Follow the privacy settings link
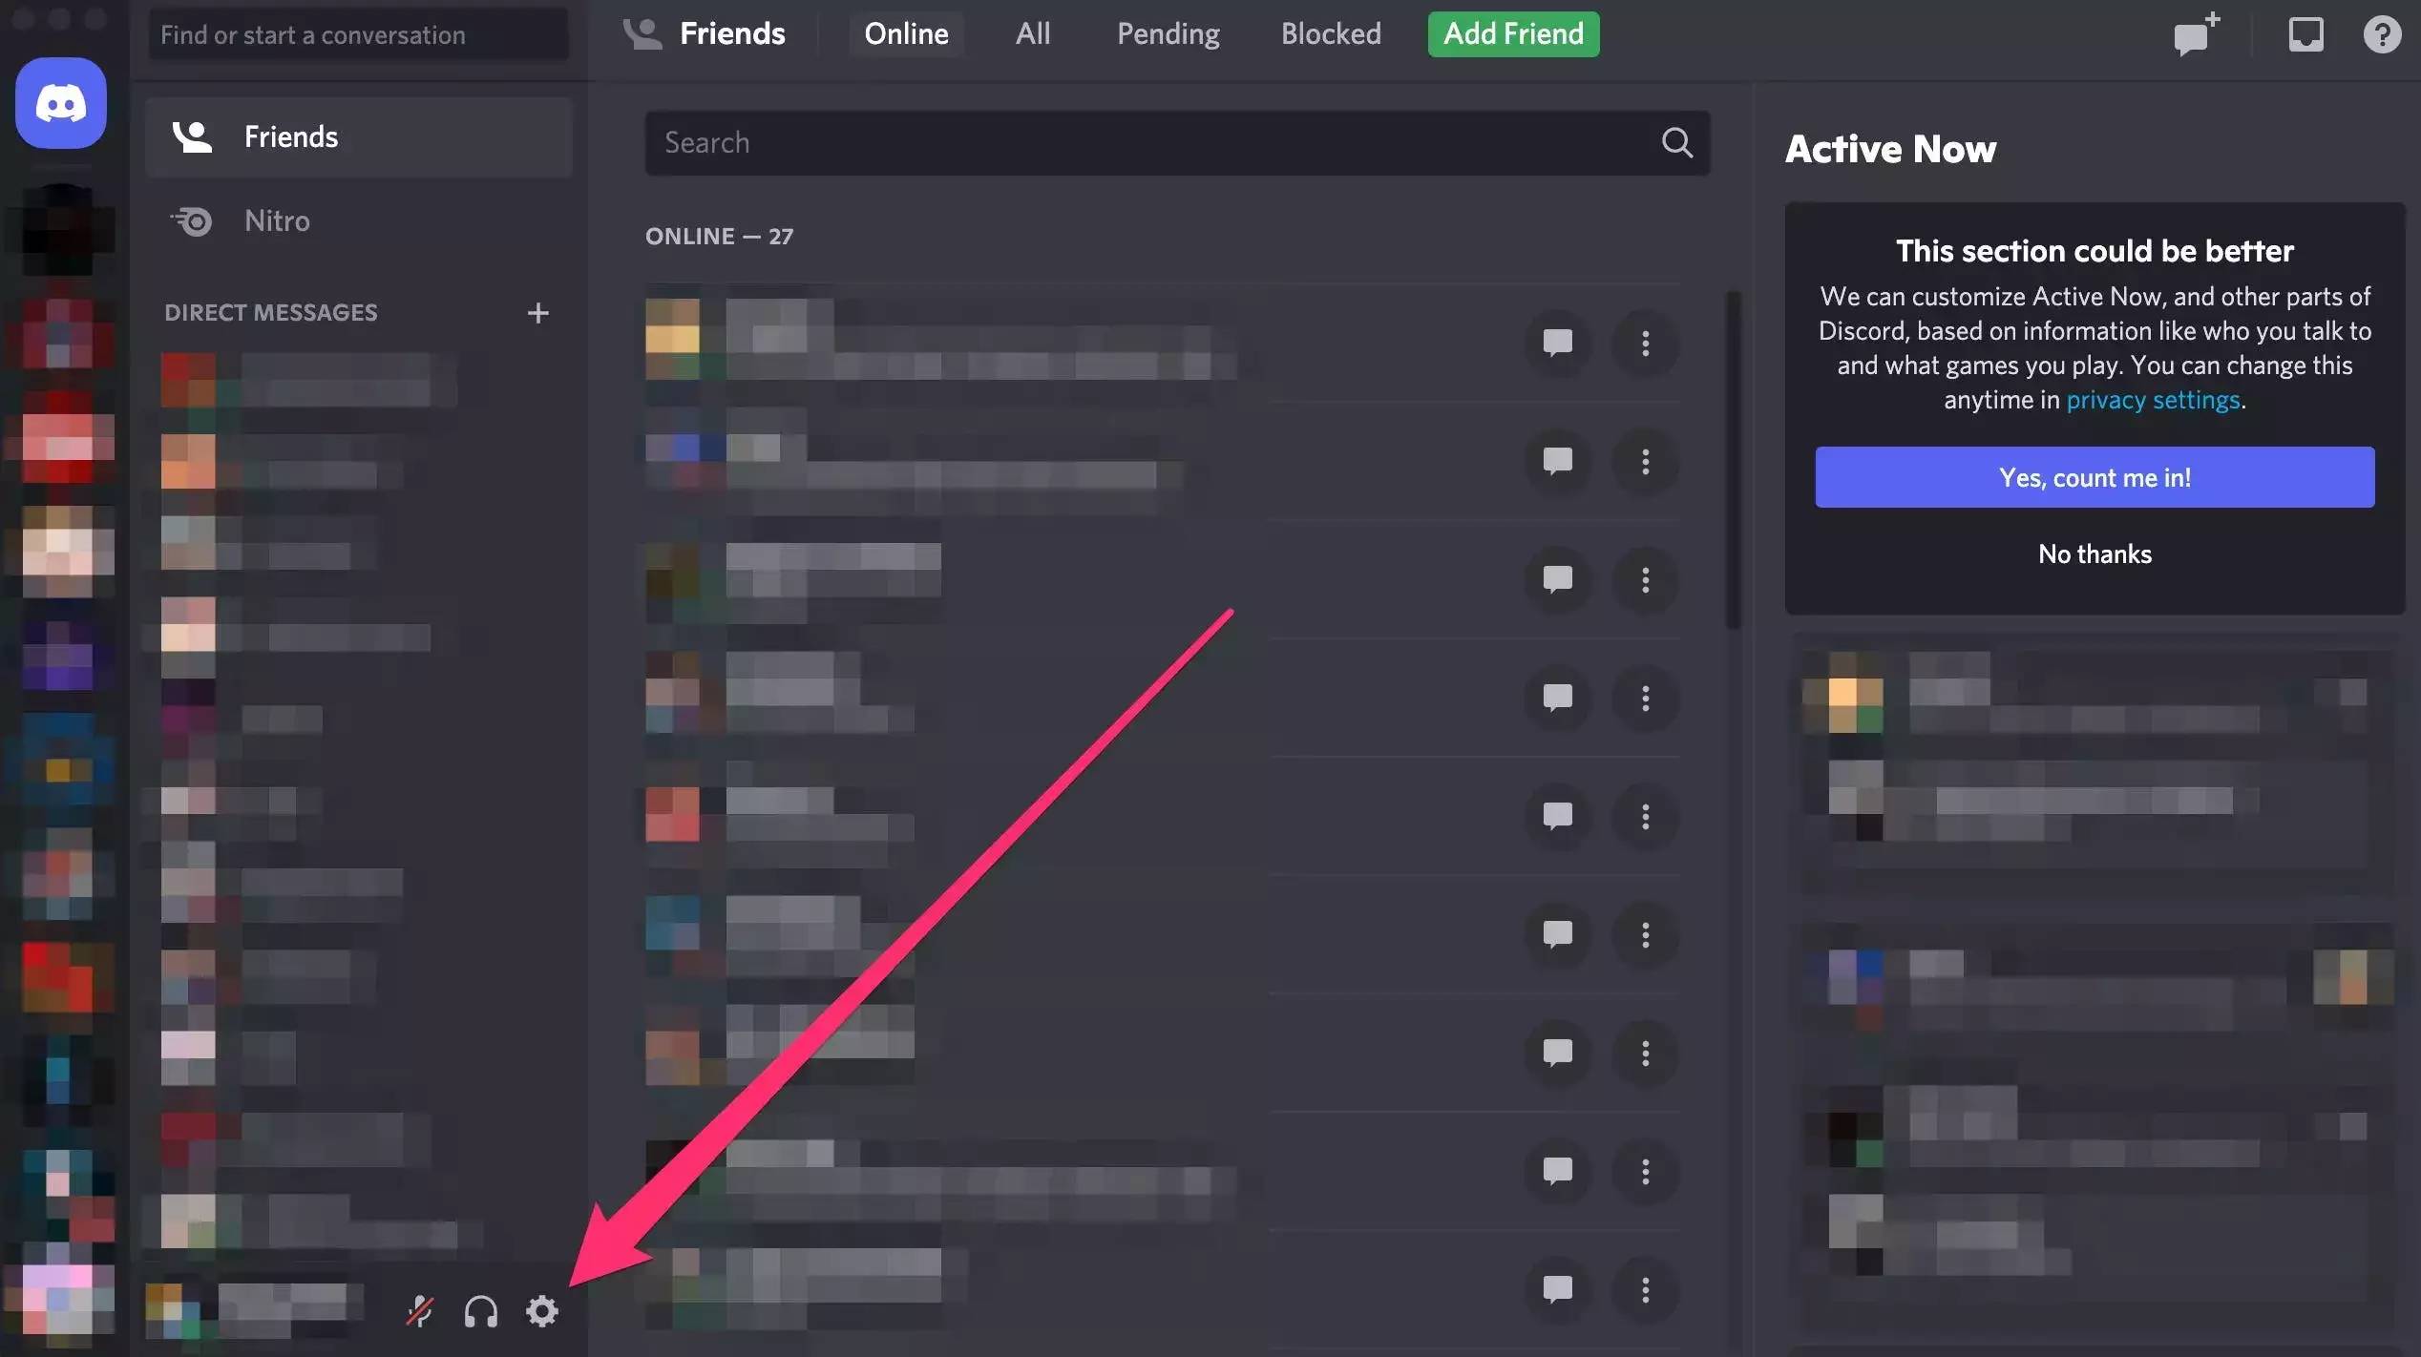The image size is (2421, 1357). pos(2153,400)
